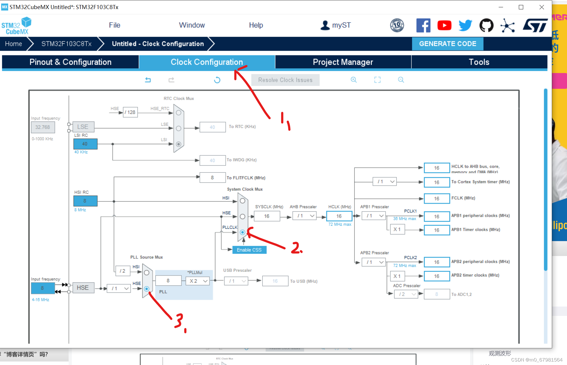This screenshot has width=567, height=365.
Task: Click the STM32CubeMX logo
Action: (16, 26)
